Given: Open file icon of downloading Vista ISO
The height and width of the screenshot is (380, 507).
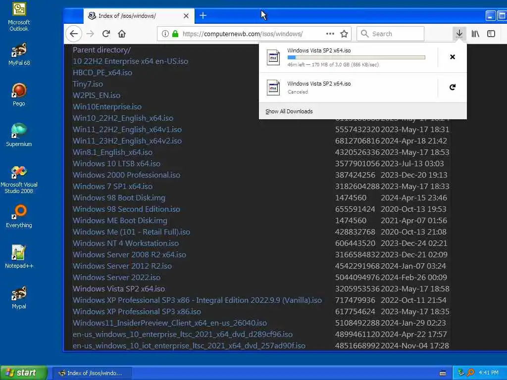Looking at the screenshot, I should [x=273, y=57].
